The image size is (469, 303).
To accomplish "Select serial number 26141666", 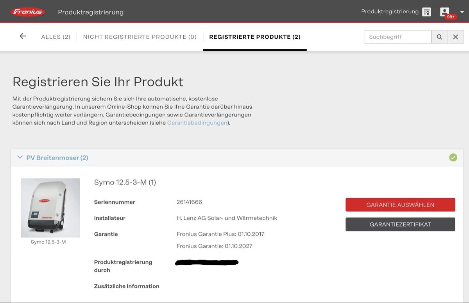I will point(189,202).
